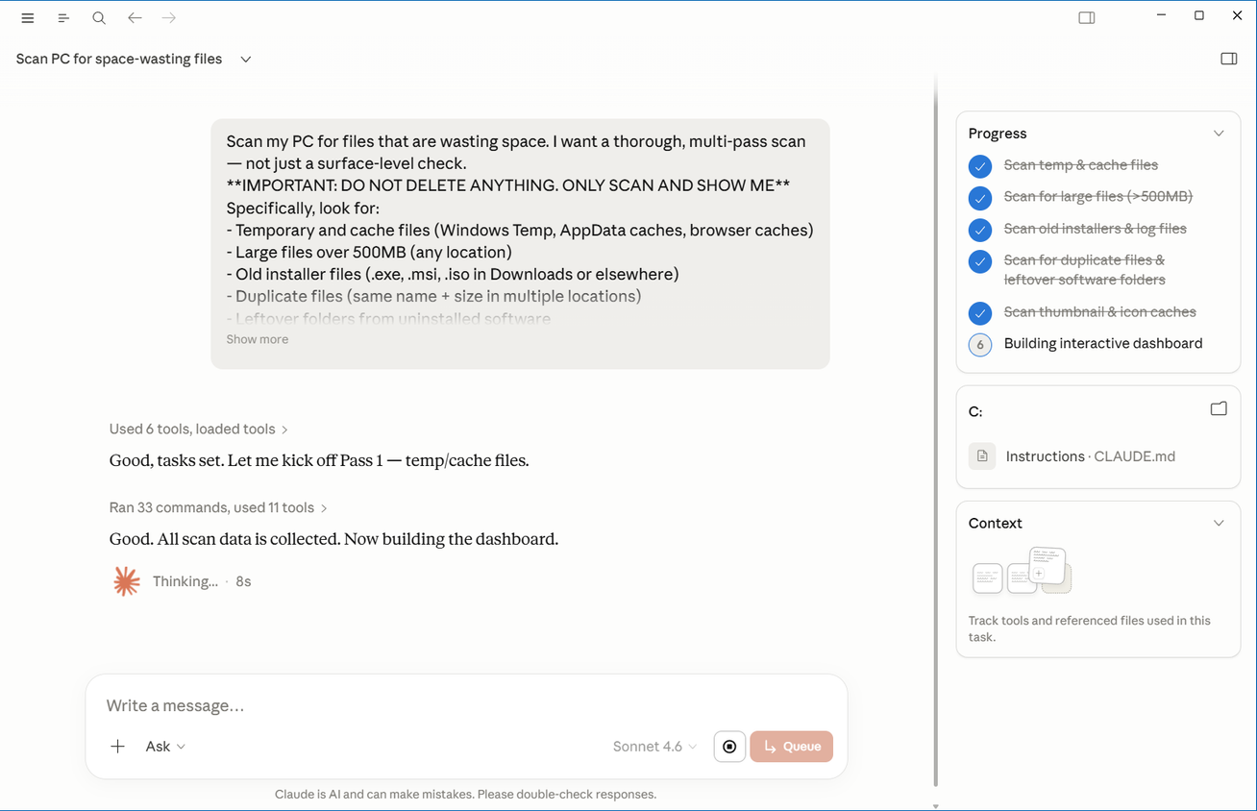The height and width of the screenshot is (811, 1257).
Task: Click the orange Thinking spinner icon
Action: click(x=126, y=581)
